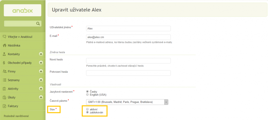The height and width of the screenshot is (120, 268).
Task: Select the Česky language radio button
Action: pyautogui.click(x=87, y=92)
